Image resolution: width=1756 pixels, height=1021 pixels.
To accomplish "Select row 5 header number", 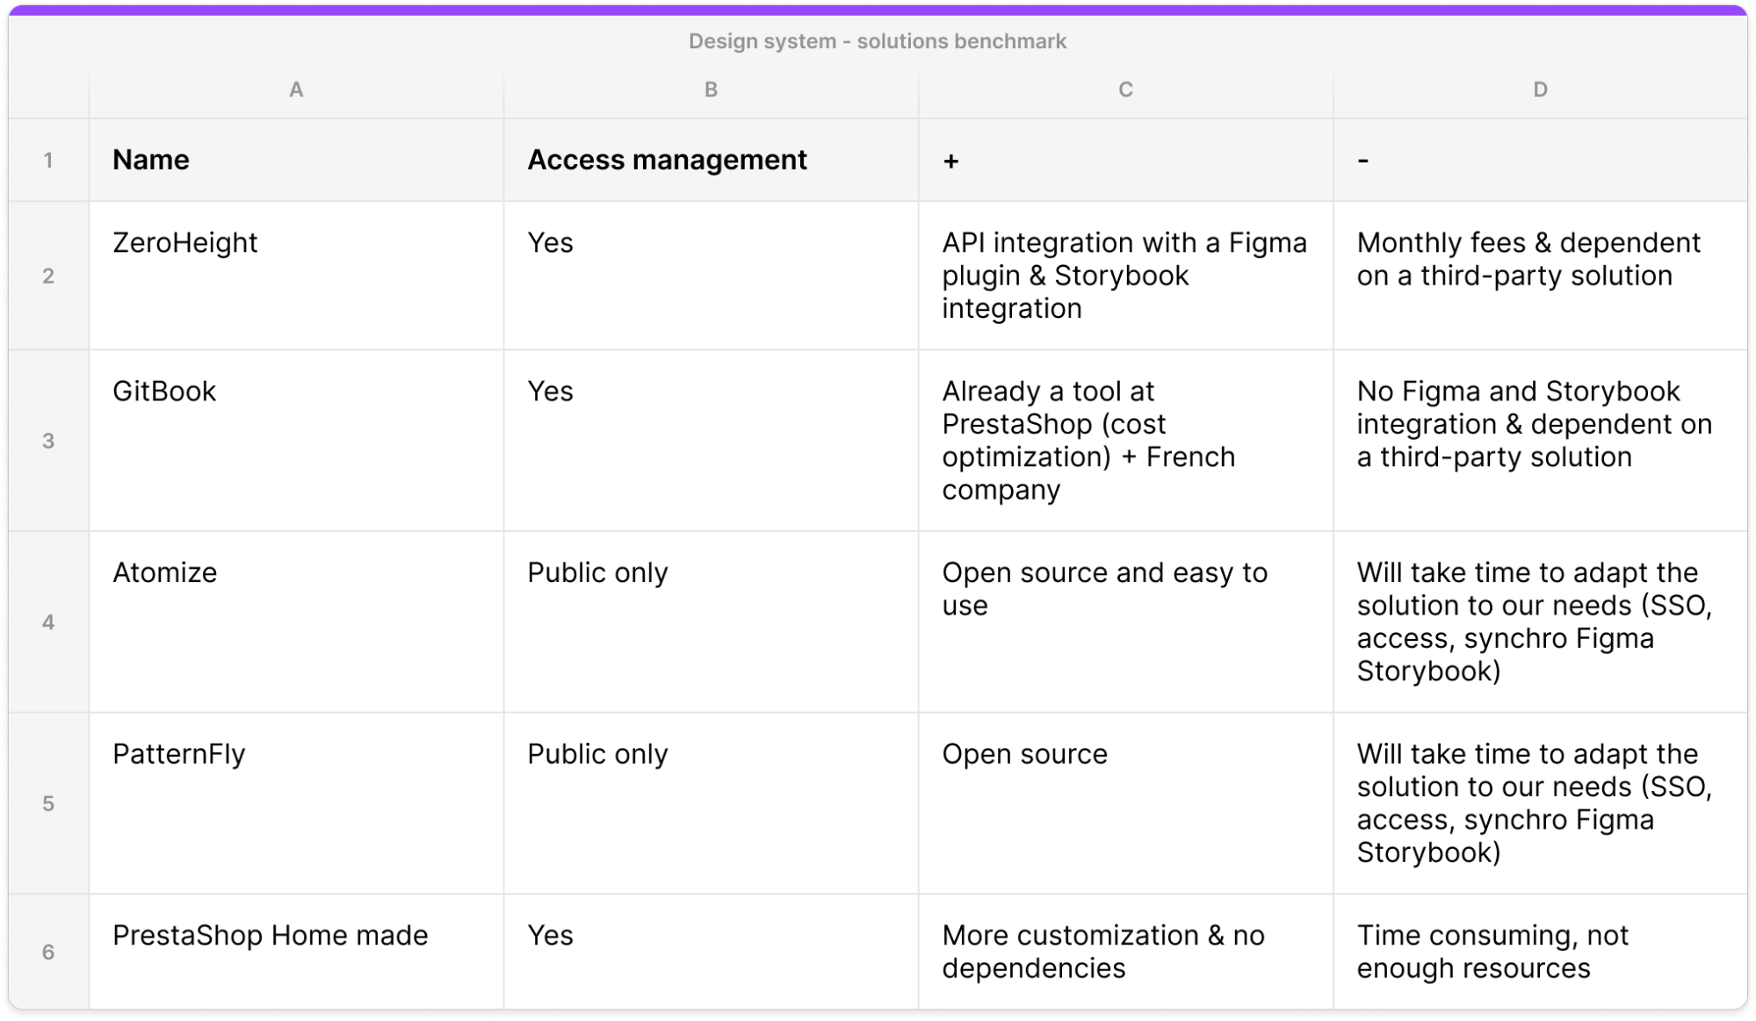I will (48, 803).
